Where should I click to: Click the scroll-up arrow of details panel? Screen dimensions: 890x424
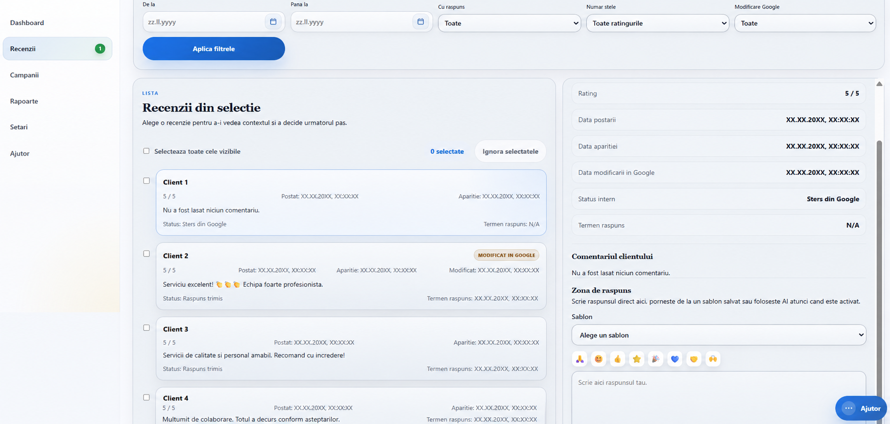[879, 84]
